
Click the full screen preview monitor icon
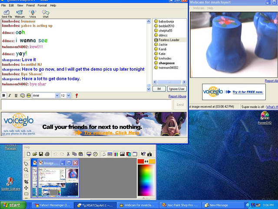coord(89,154)
